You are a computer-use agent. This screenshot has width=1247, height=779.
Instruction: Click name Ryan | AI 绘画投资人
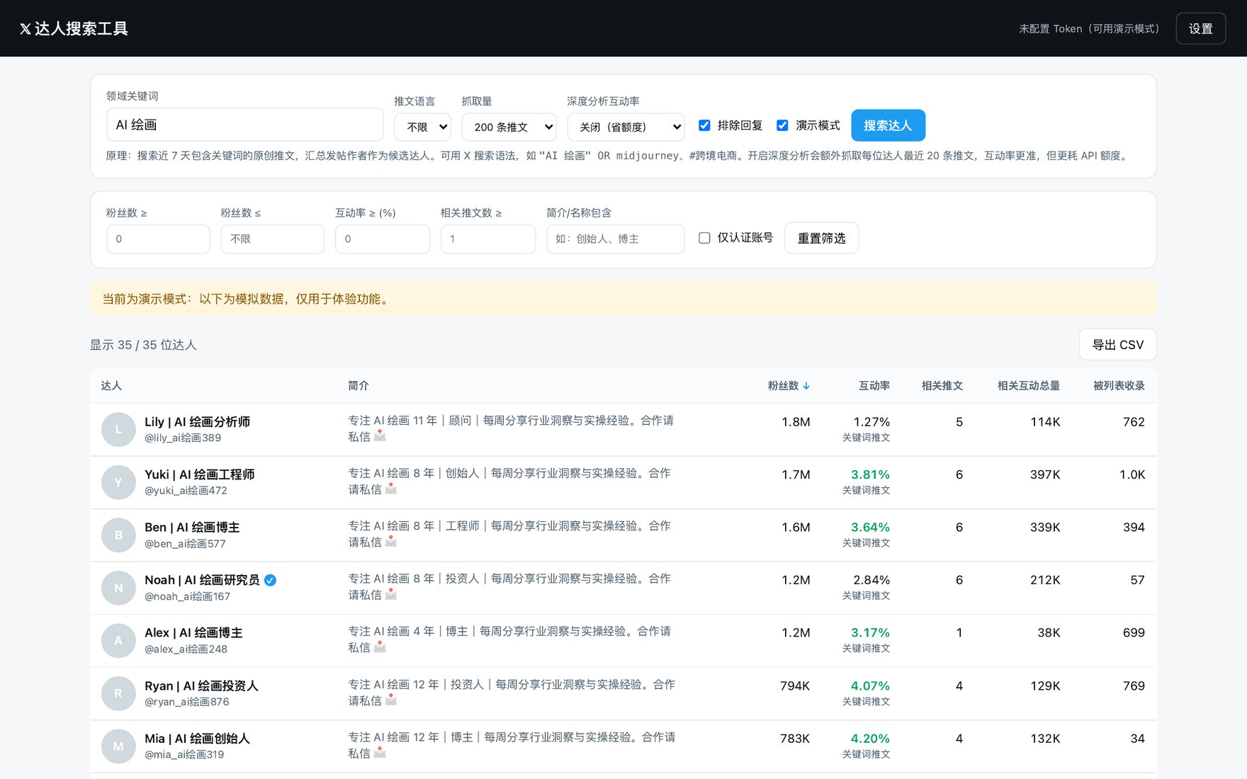(201, 686)
